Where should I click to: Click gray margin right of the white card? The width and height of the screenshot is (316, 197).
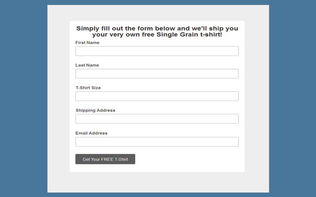coord(257,97)
